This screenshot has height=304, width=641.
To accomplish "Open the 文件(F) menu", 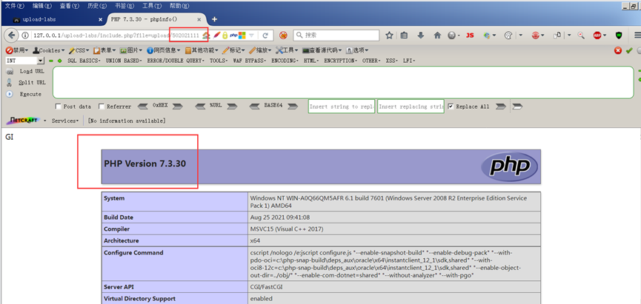I will click(14, 6).
